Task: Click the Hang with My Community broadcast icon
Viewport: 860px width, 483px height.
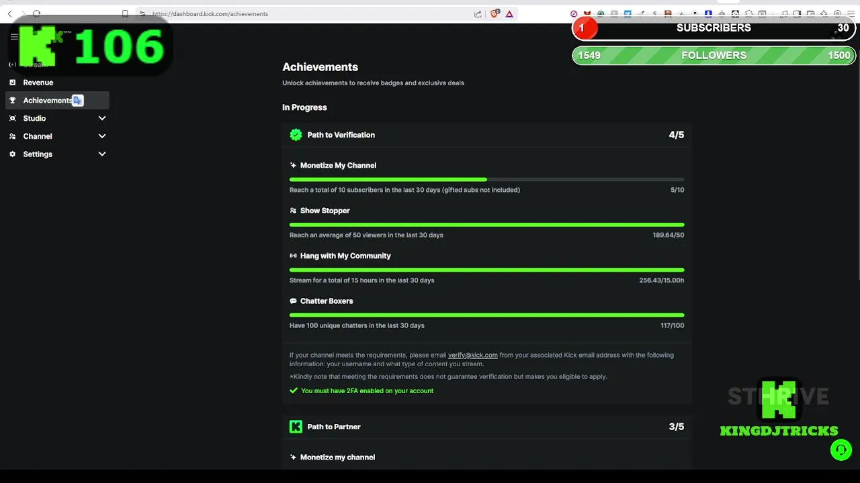Action: pyautogui.click(x=293, y=256)
